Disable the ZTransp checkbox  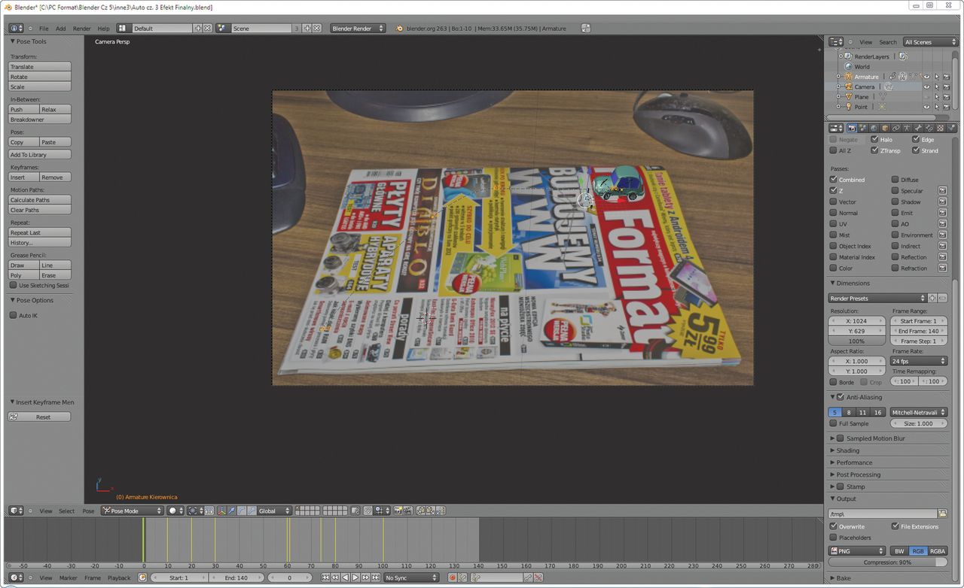tap(874, 150)
